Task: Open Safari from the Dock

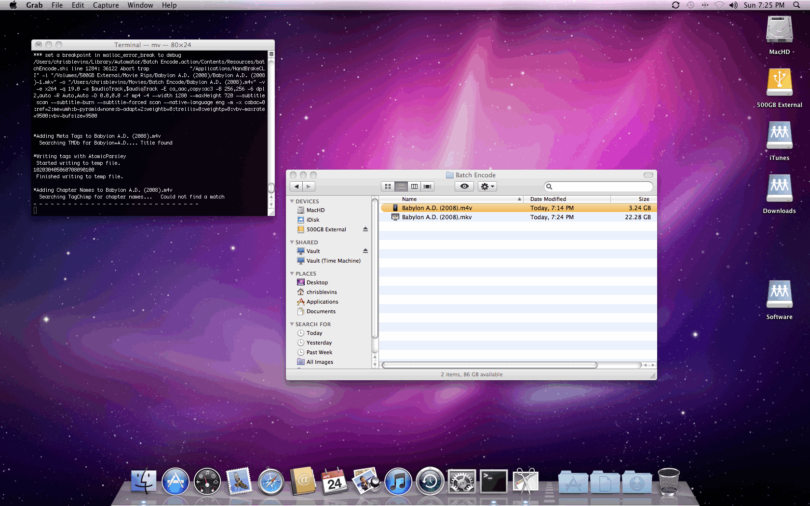Action: pos(270,481)
